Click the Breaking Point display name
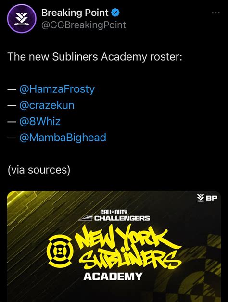This screenshot has height=302, width=228. [x=75, y=13]
